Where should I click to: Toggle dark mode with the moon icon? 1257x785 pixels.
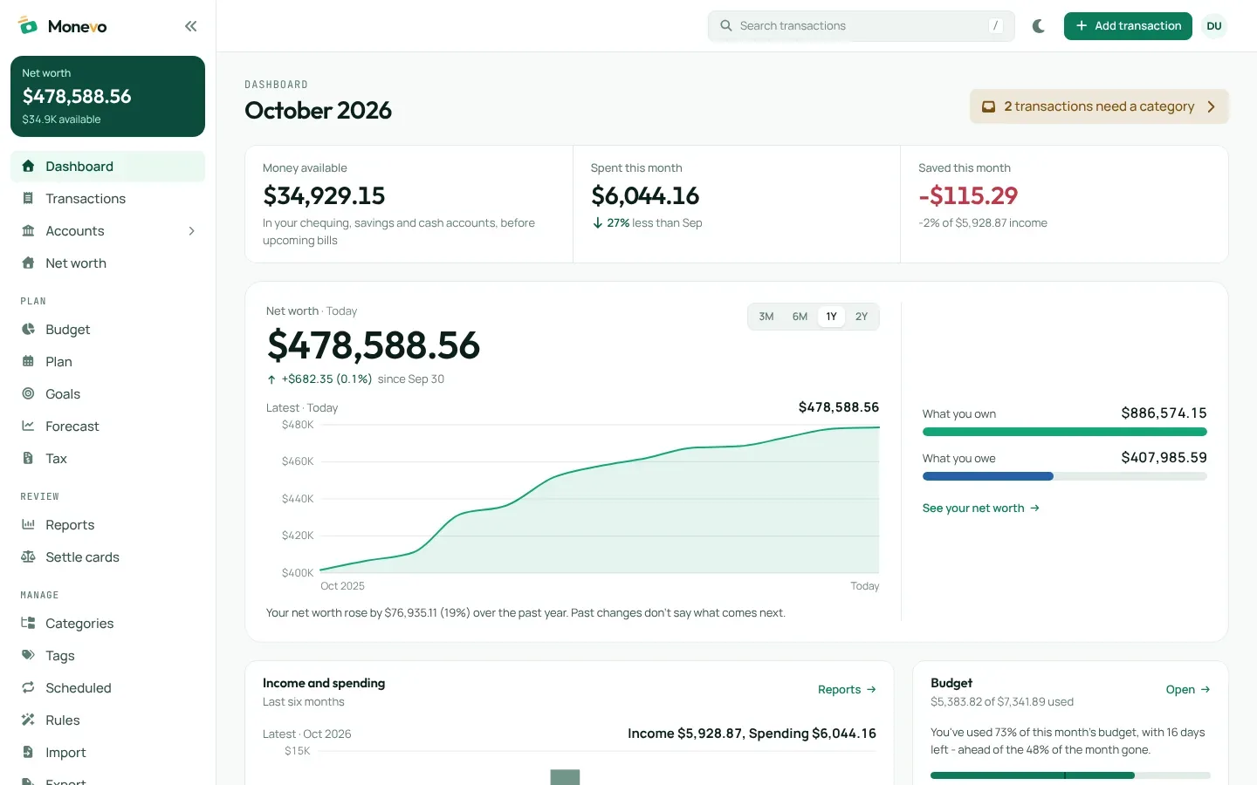point(1039,26)
